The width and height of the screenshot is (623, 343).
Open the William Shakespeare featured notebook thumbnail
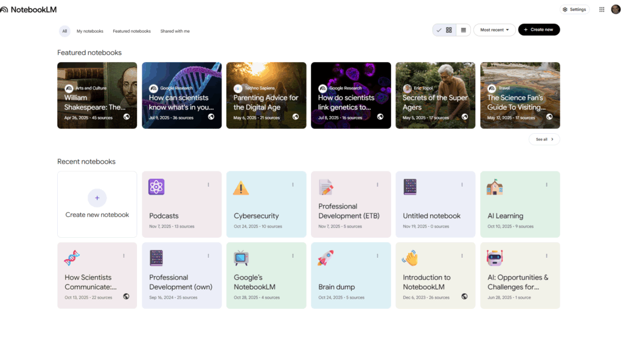pos(97,95)
